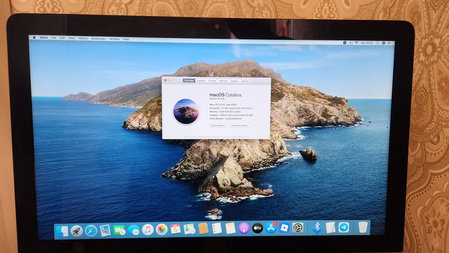The image size is (449, 253).
Task: Switch to the Service tab
Action: pyautogui.click(x=245, y=81)
